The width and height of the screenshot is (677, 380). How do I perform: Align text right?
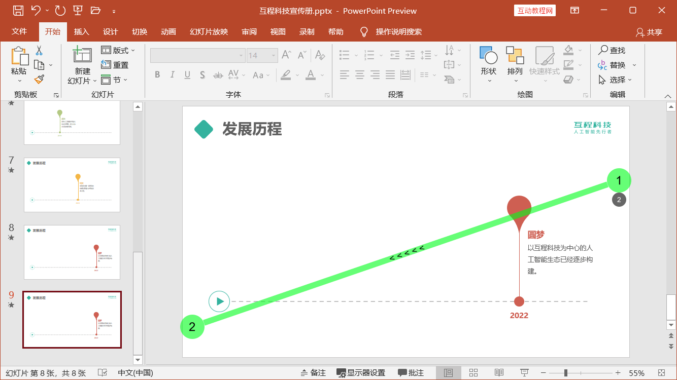pos(375,75)
